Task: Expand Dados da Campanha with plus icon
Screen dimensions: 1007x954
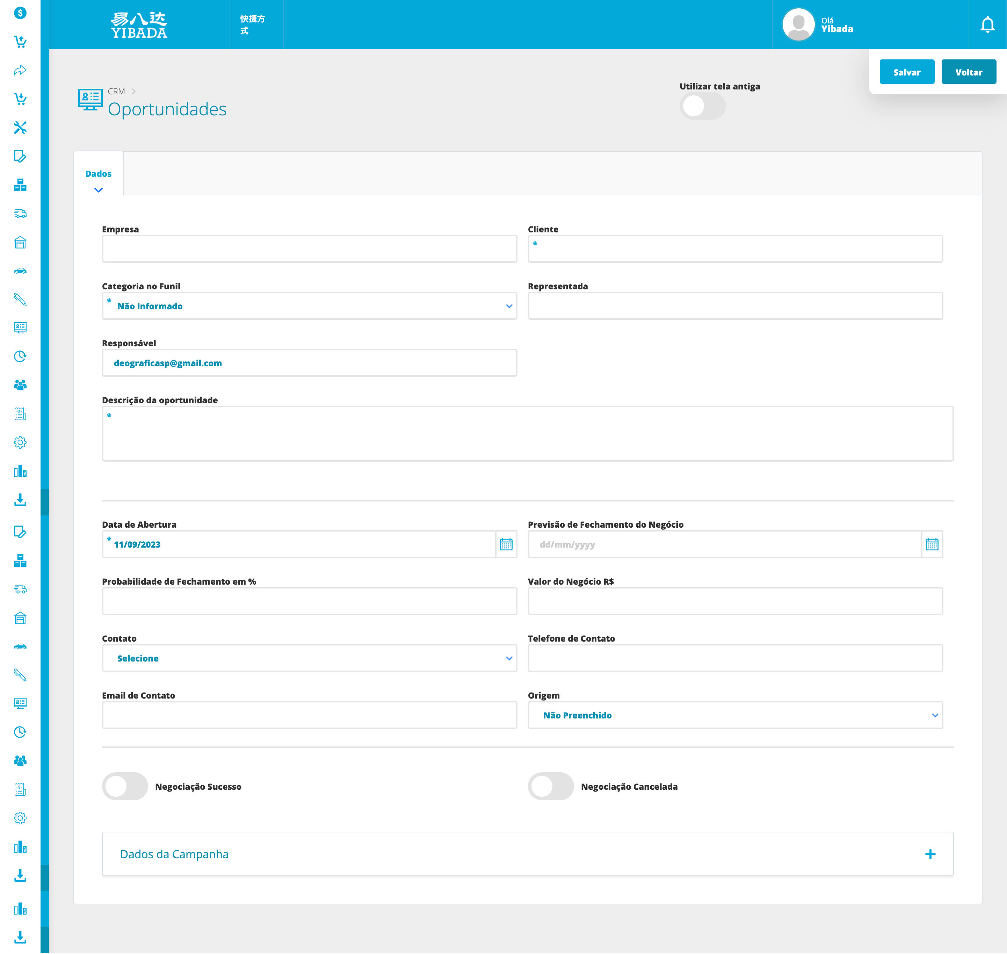Action: click(x=930, y=854)
